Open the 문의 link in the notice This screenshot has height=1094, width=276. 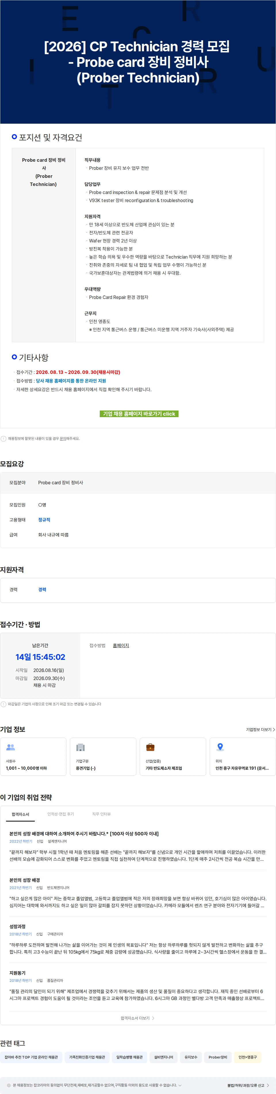pos(63,439)
